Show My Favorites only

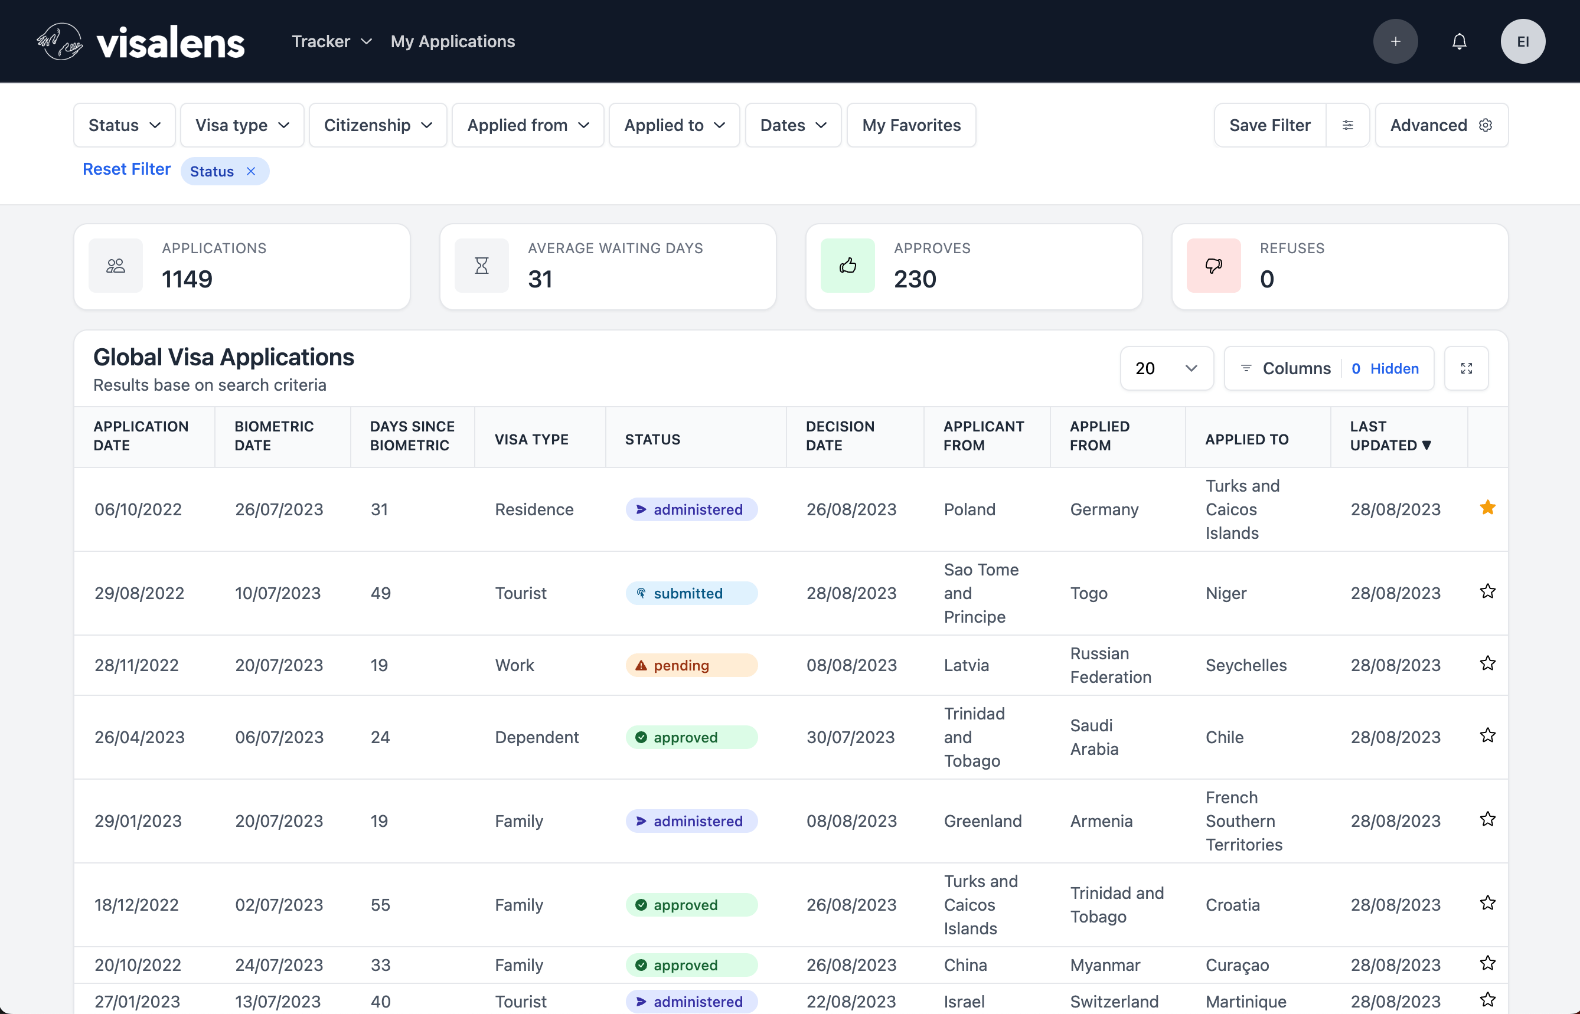tap(912, 125)
